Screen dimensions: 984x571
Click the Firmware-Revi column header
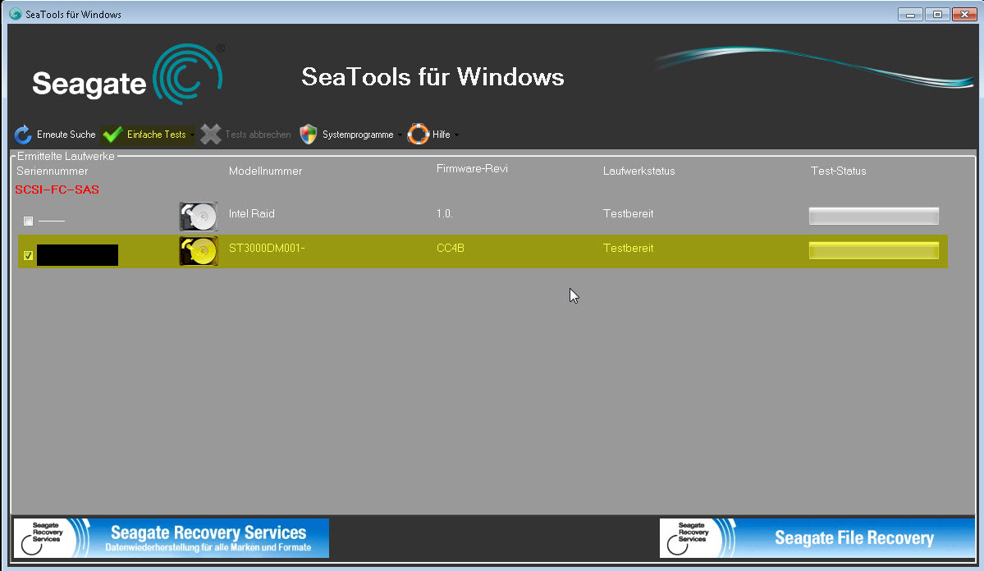click(x=472, y=168)
